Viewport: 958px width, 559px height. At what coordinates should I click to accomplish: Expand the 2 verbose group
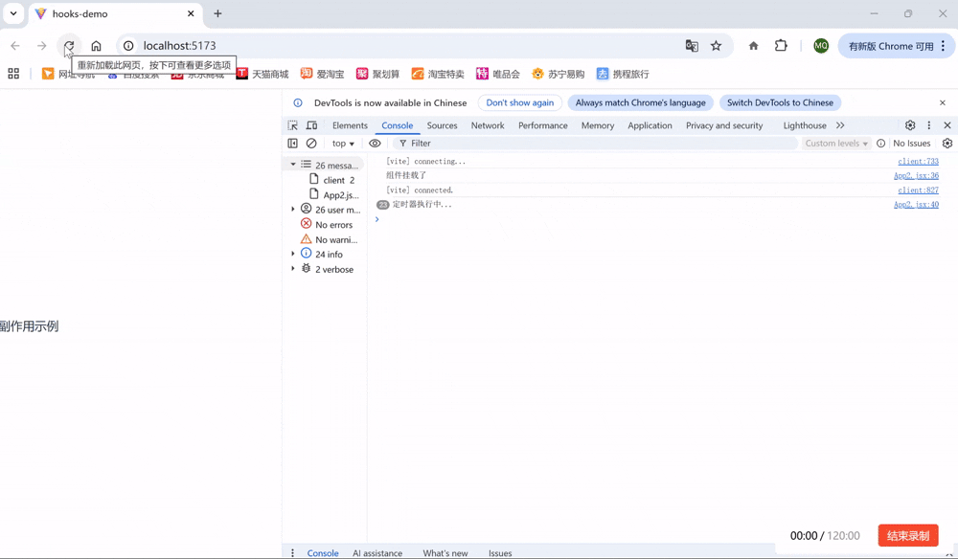[x=292, y=269]
